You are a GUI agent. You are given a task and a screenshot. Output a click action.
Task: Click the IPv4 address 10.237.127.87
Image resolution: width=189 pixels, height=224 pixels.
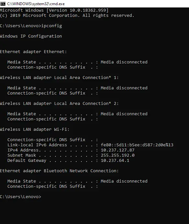click(118, 150)
